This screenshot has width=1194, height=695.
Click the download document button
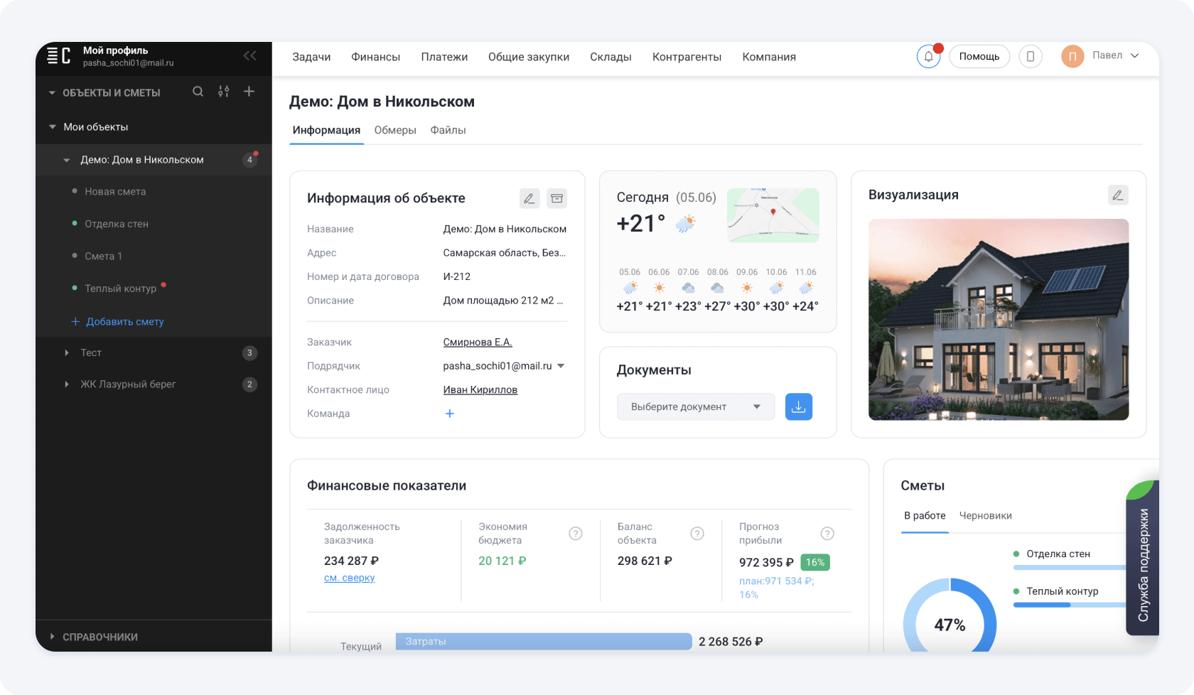[x=798, y=406]
